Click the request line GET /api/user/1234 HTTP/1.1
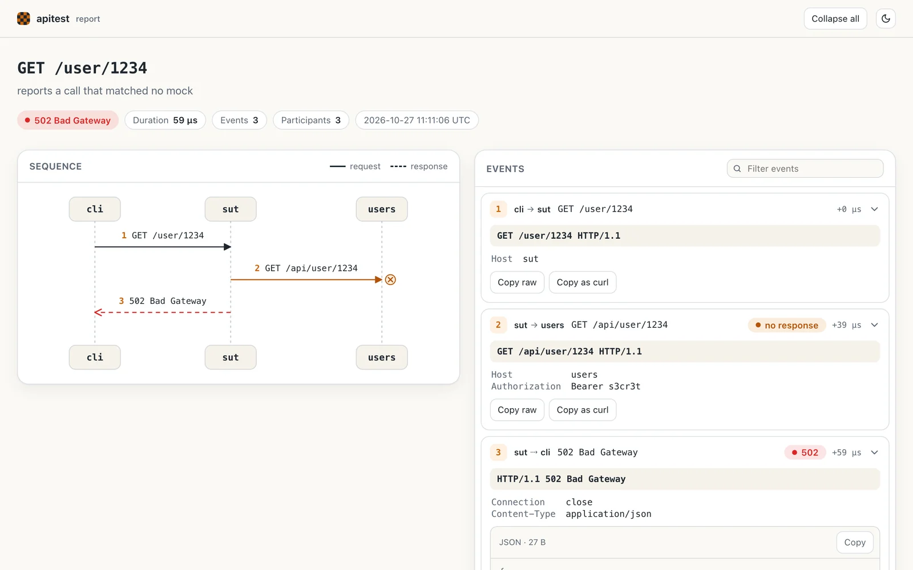This screenshot has width=913, height=570. click(x=685, y=352)
